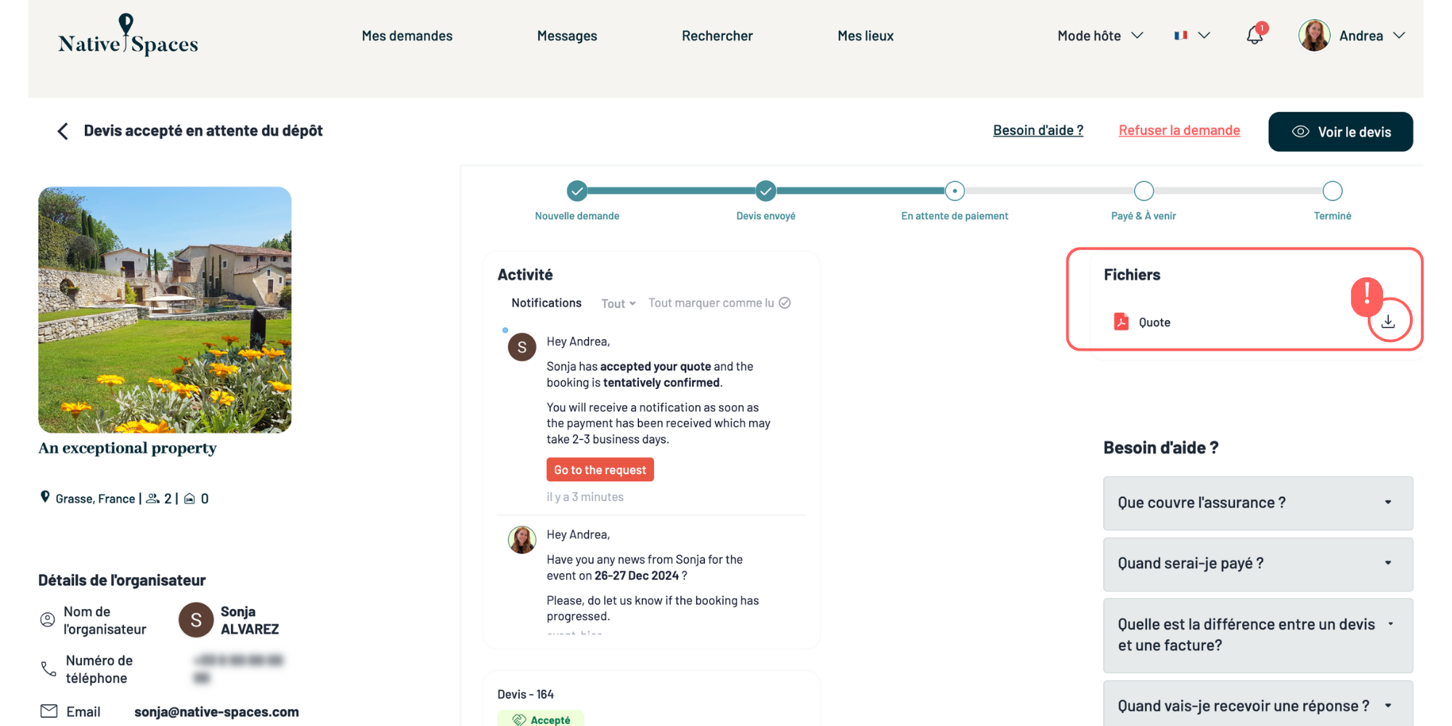
Task: Click the property photo thumbnail
Action: pyautogui.click(x=165, y=310)
